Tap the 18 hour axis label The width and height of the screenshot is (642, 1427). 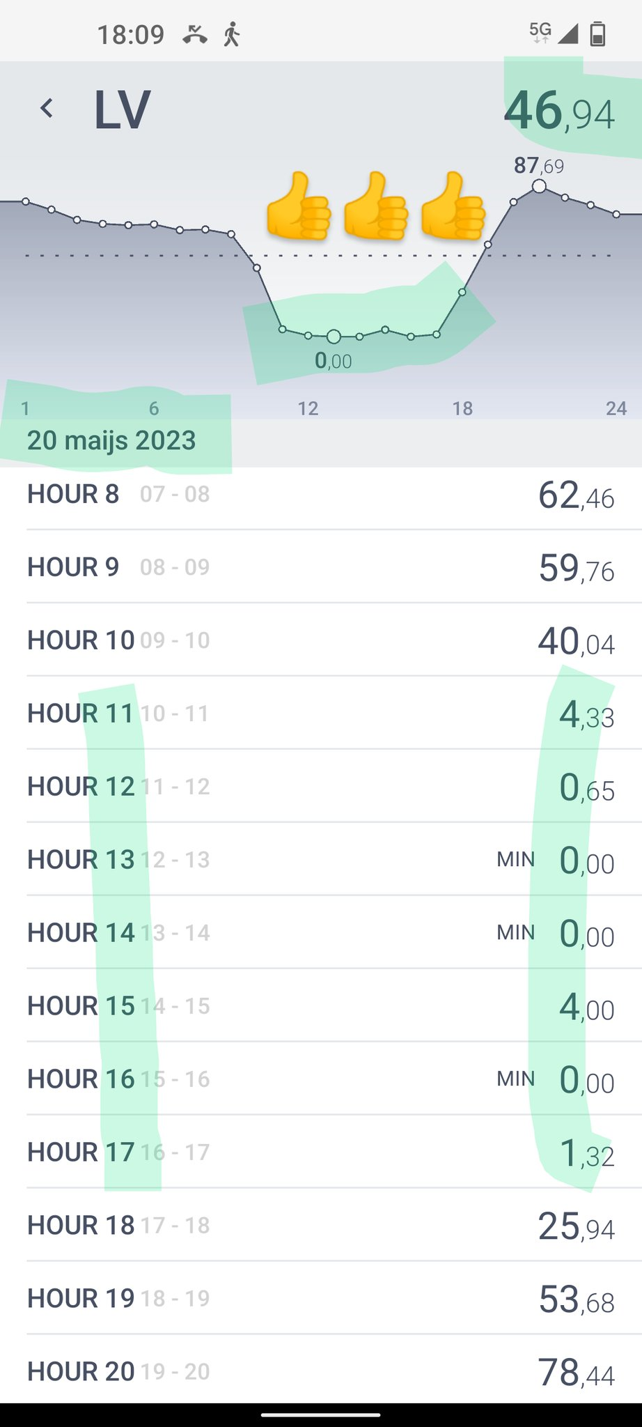tap(462, 408)
